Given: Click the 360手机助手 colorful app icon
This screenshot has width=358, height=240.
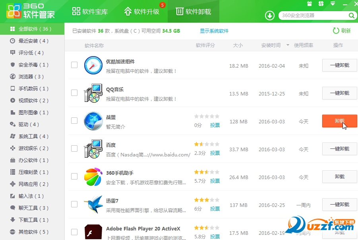Looking at the screenshot, I should click(93, 177).
